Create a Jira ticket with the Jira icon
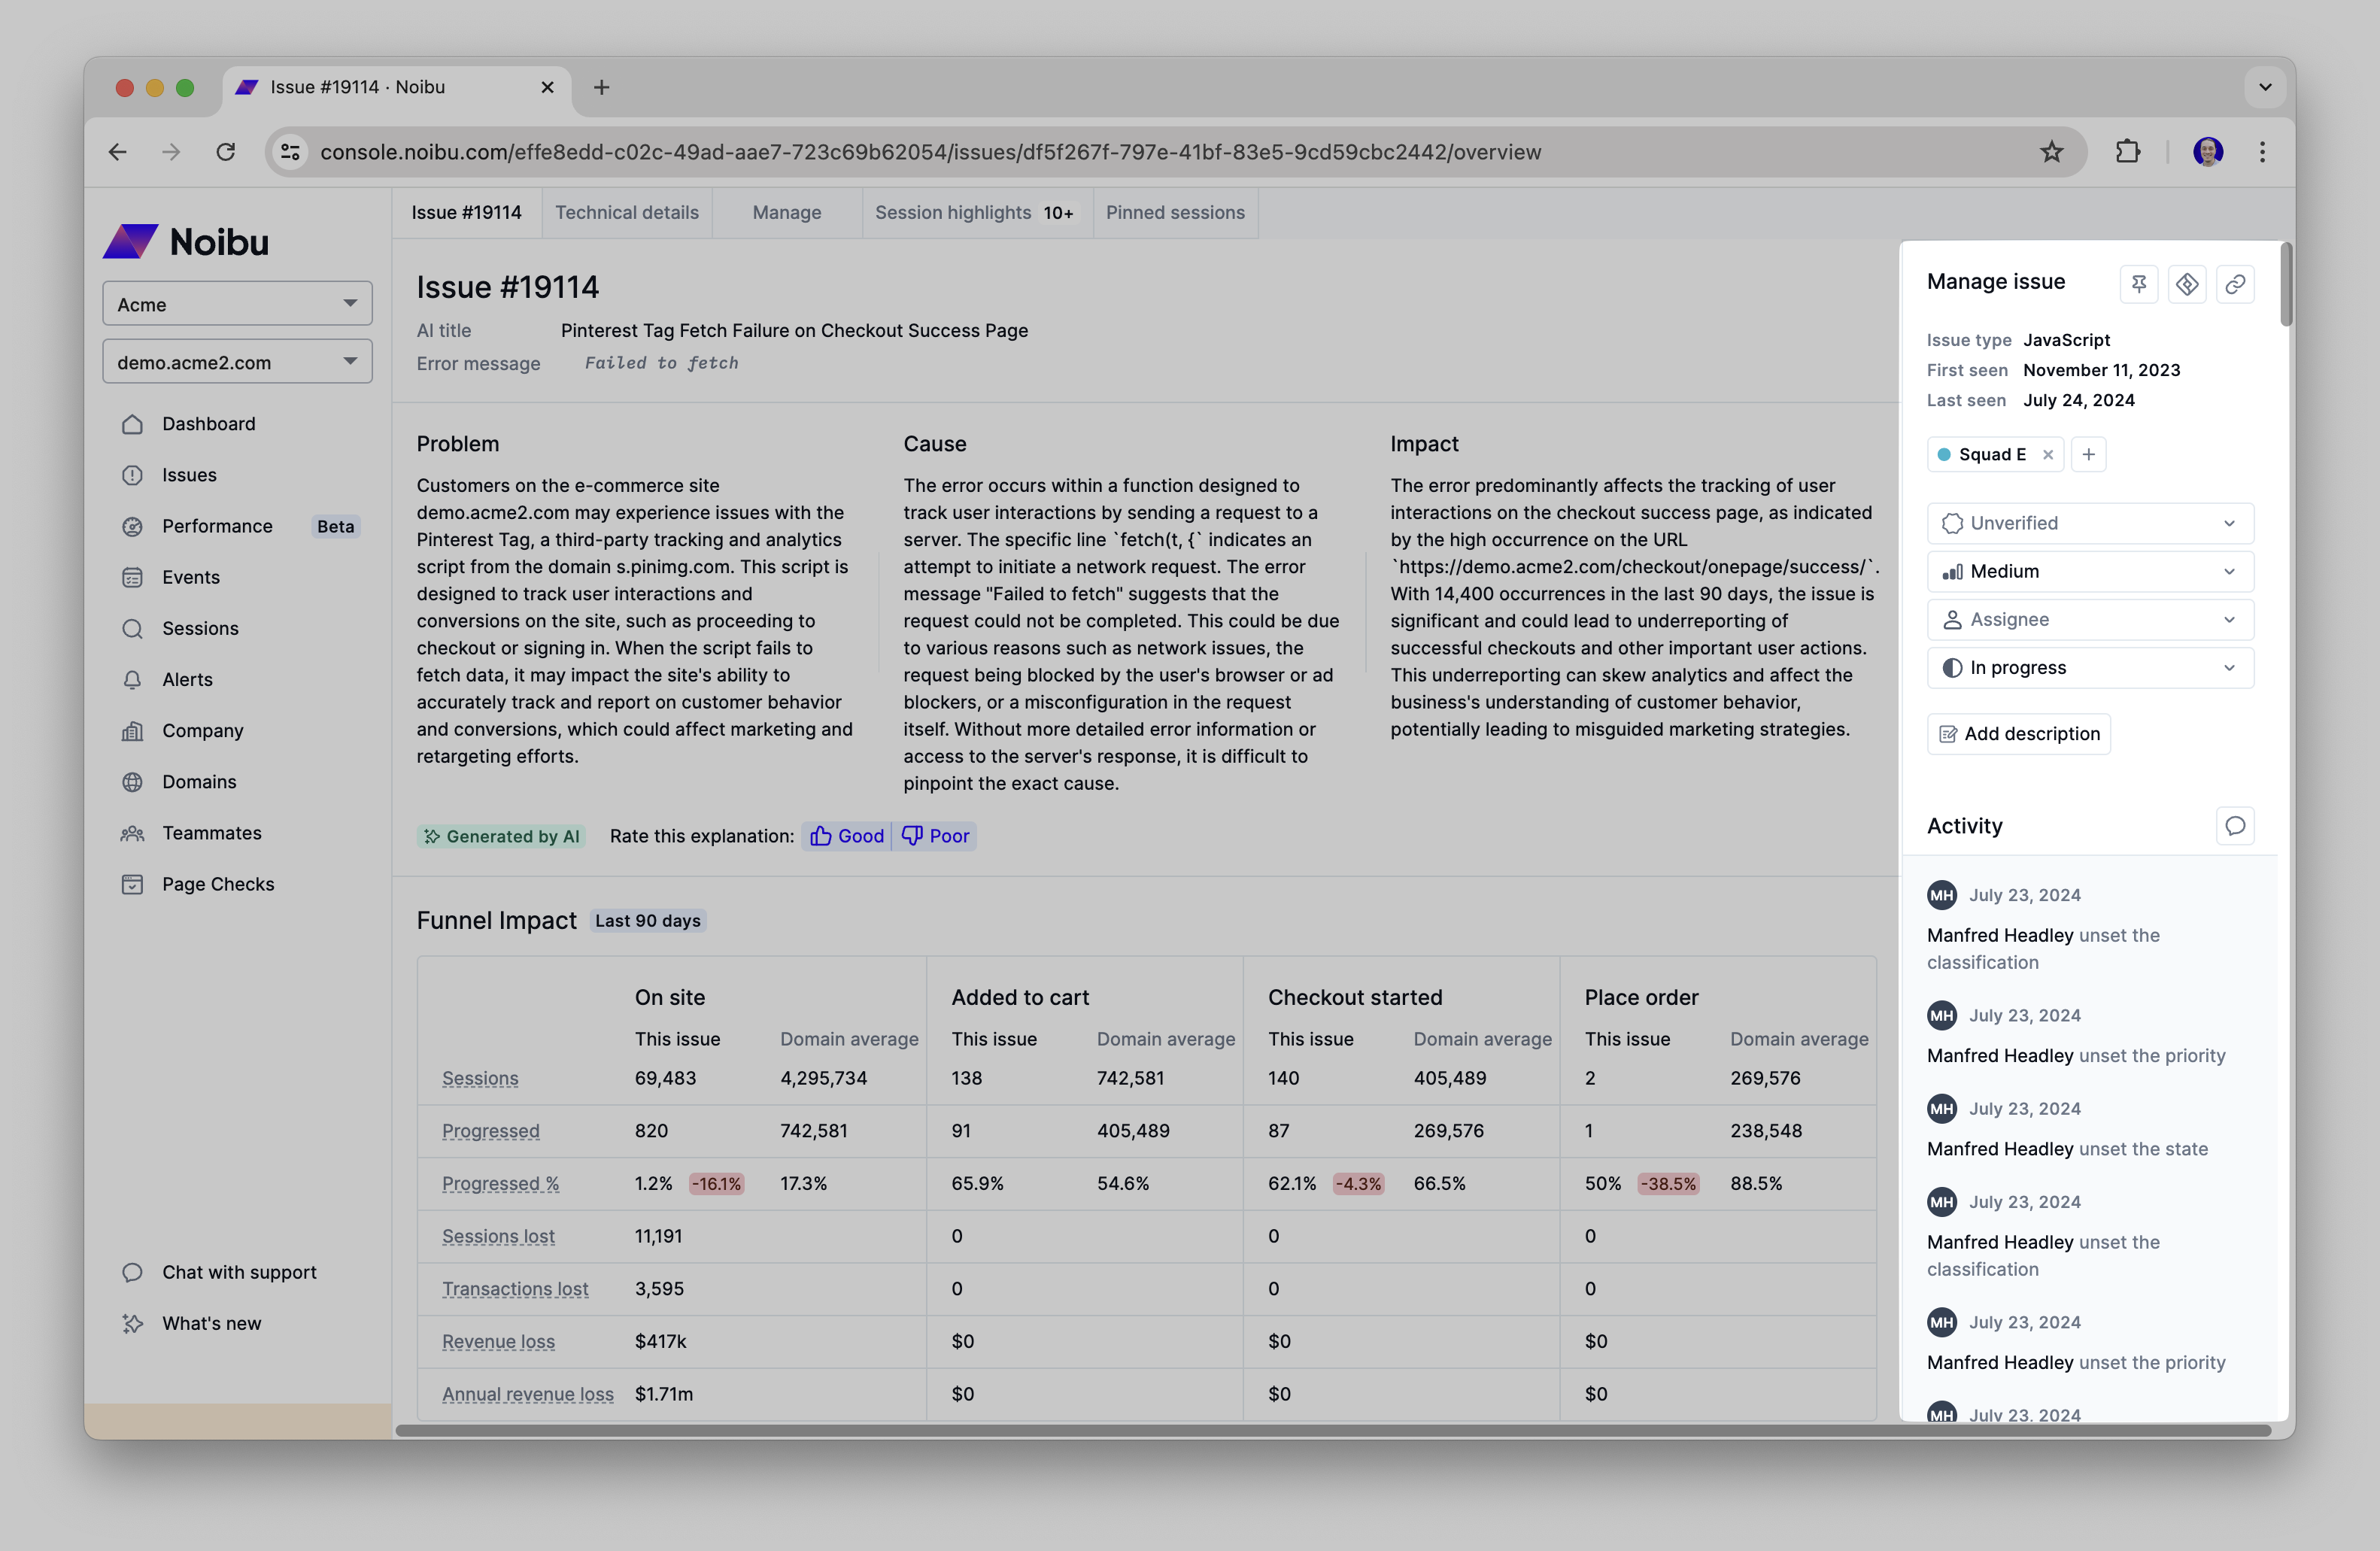The image size is (2380, 1551). [2188, 284]
